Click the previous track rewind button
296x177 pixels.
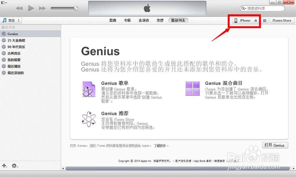[19, 8]
